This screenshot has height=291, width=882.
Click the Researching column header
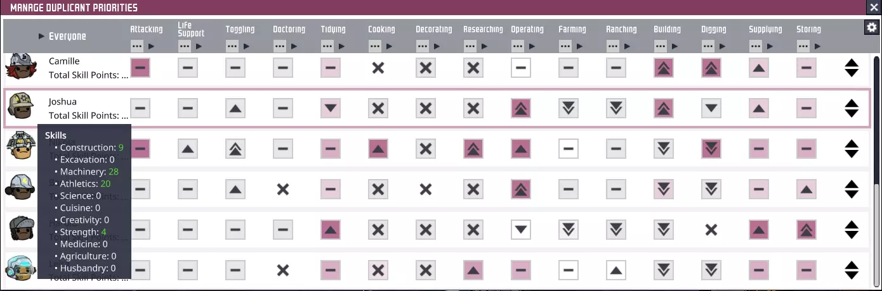click(x=483, y=30)
